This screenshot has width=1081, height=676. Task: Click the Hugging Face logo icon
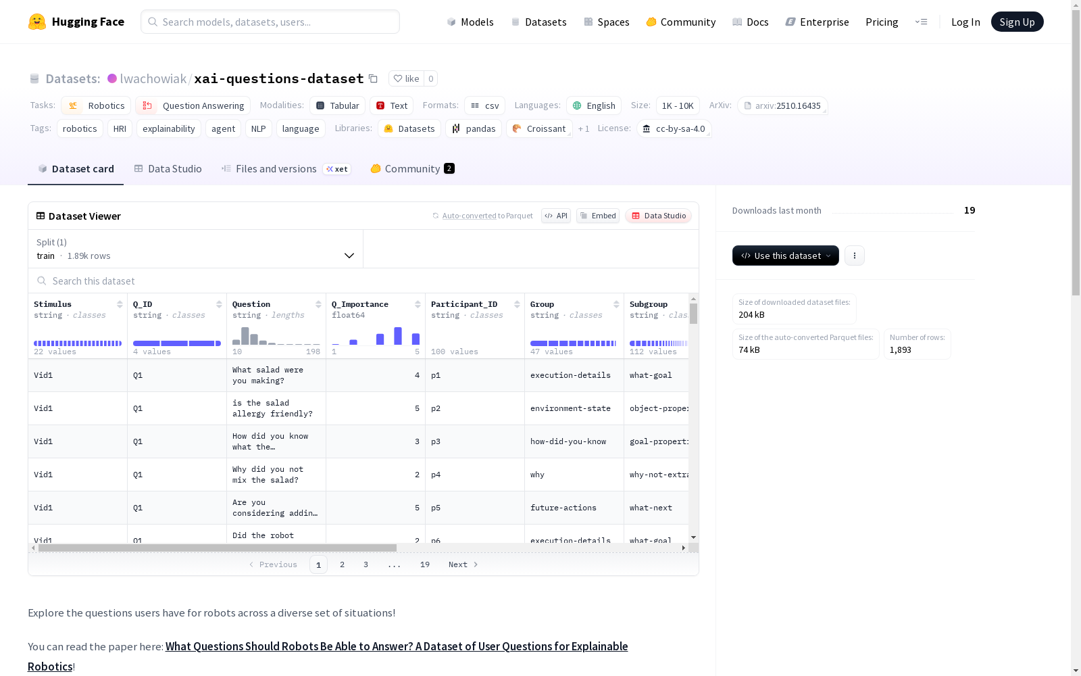click(x=37, y=22)
